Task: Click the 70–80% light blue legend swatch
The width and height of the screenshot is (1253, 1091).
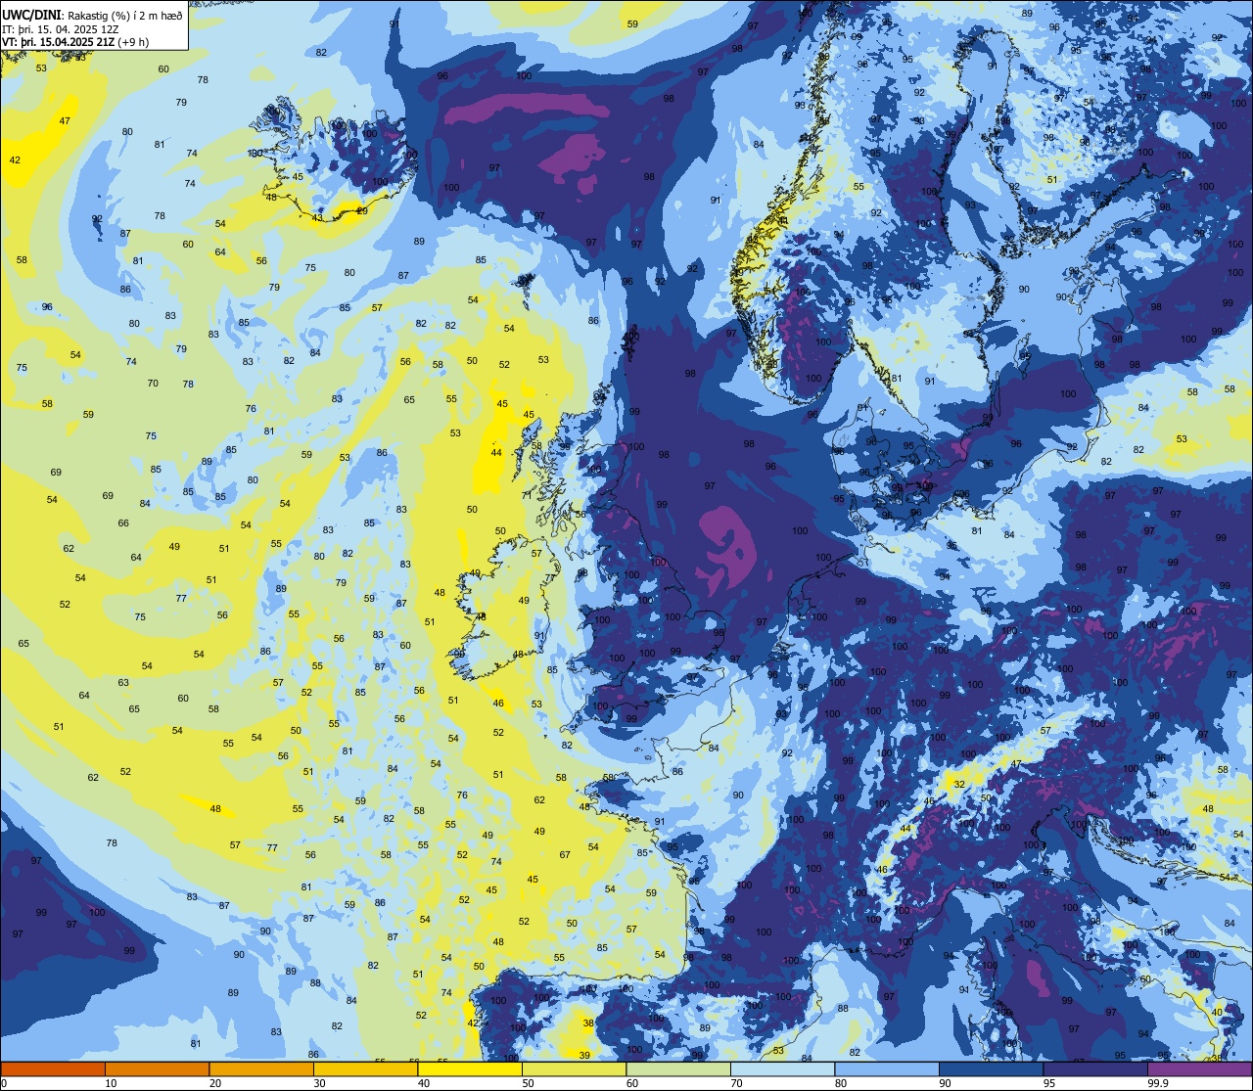Action: pyautogui.click(x=782, y=1069)
